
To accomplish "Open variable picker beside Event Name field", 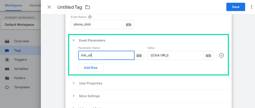I will [x=129, y=25].
